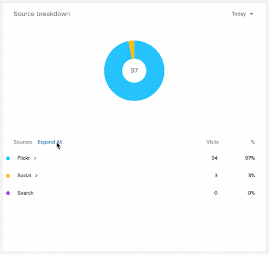The height and width of the screenshot is (254, 269).
Task: Click the blue Flickr legend dot
Action: coord(8,158)
